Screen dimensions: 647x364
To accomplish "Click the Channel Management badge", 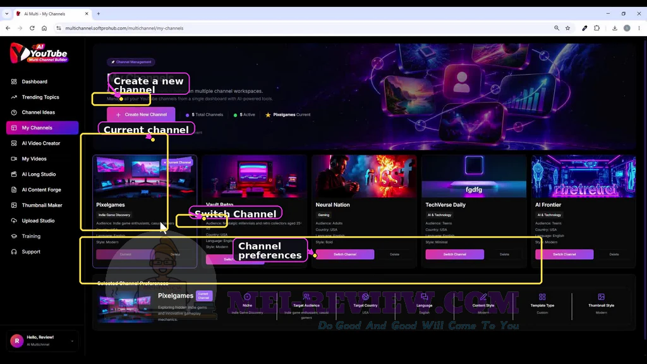I will (x=131, y=62).
